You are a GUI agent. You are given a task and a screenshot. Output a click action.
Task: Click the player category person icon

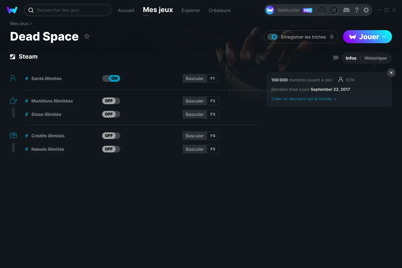(x=13, y=78)
